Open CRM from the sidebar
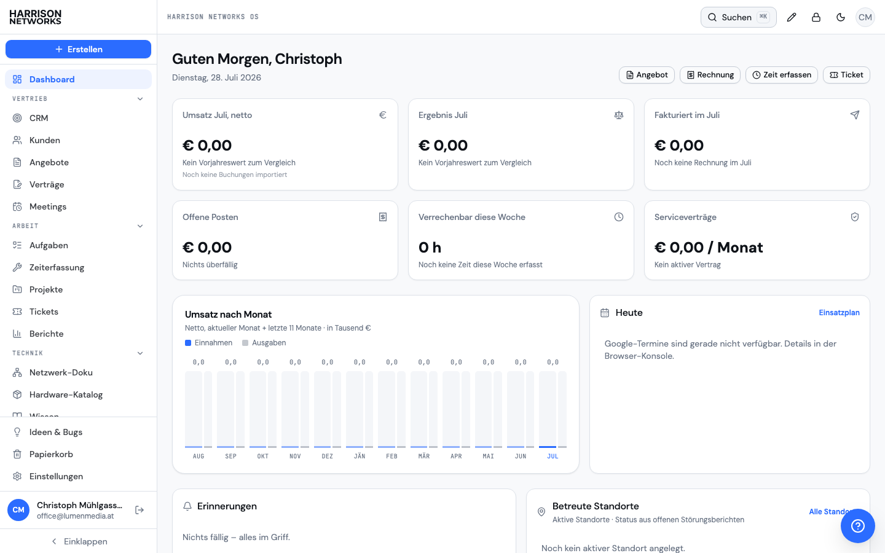Viewport: 885px width, 553px height. click(78, 118)
